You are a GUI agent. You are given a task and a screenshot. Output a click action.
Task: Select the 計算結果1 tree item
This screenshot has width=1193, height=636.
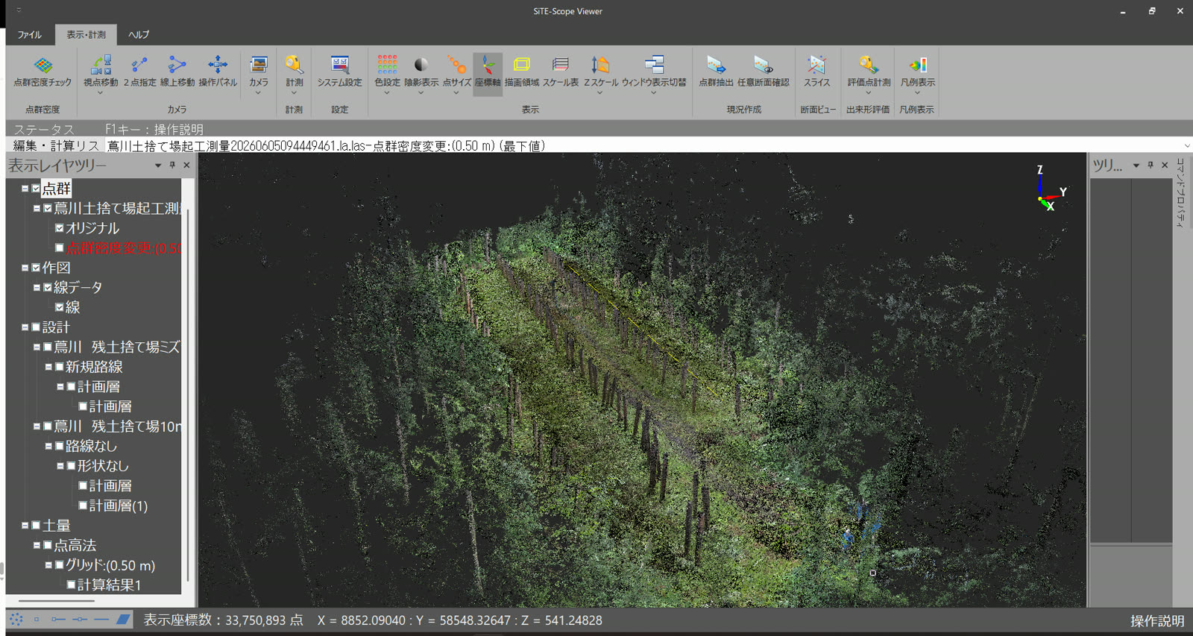point(109,585)
